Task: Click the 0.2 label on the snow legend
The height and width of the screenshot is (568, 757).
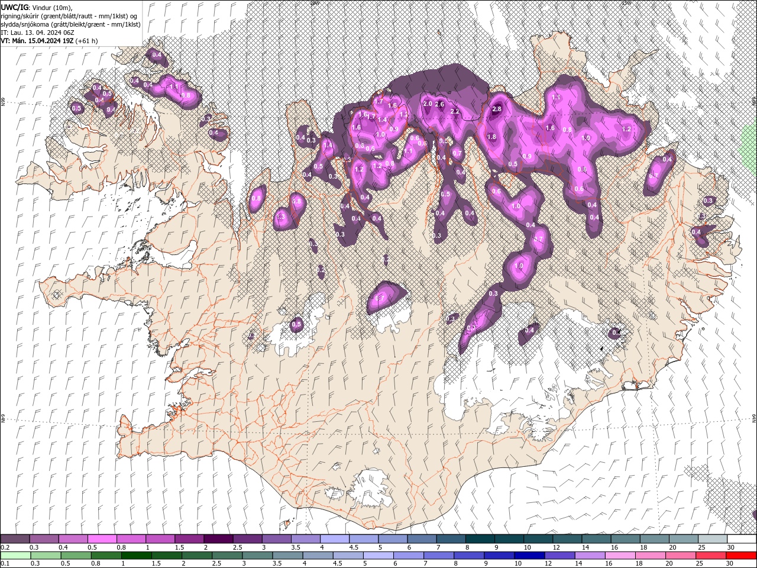Action: [x=5, y=547]
